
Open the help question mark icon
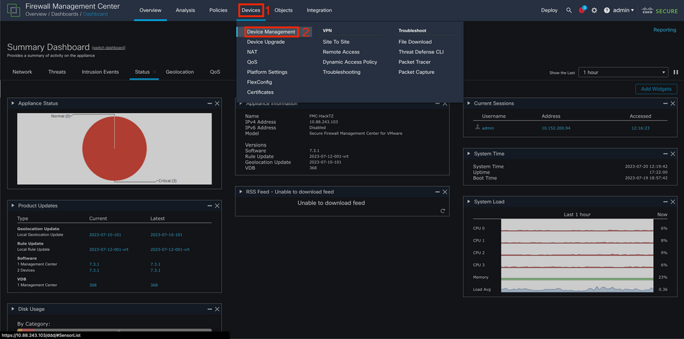pyautogui.click(x=607, y=10)
